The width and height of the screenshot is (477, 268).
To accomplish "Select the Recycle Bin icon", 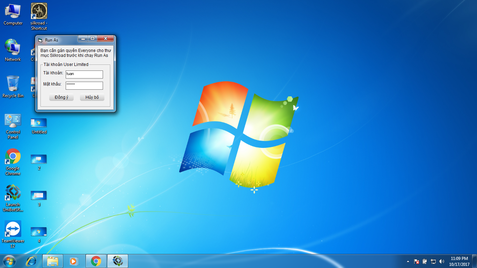I will pos(13,87).
